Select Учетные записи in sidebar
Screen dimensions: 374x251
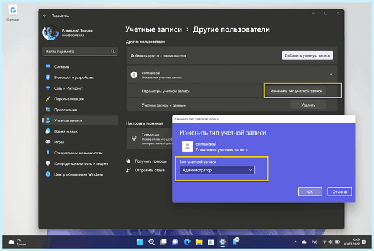(x=80, y=120)
